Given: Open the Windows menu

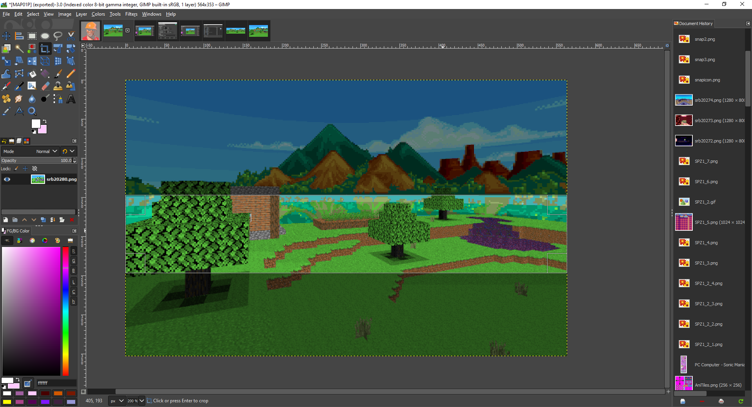Looking at the screenshot, I should 152,14.
